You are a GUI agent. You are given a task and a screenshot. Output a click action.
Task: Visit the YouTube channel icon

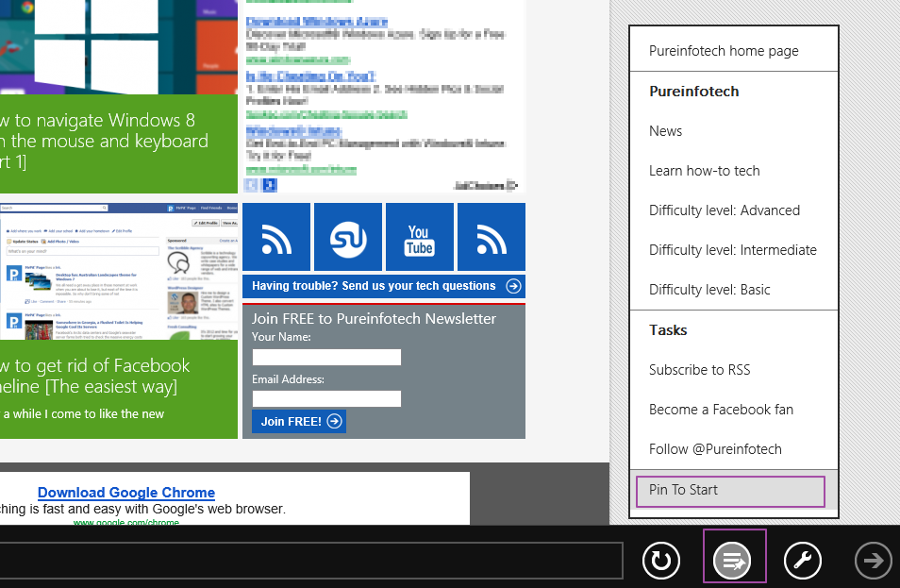420,237
